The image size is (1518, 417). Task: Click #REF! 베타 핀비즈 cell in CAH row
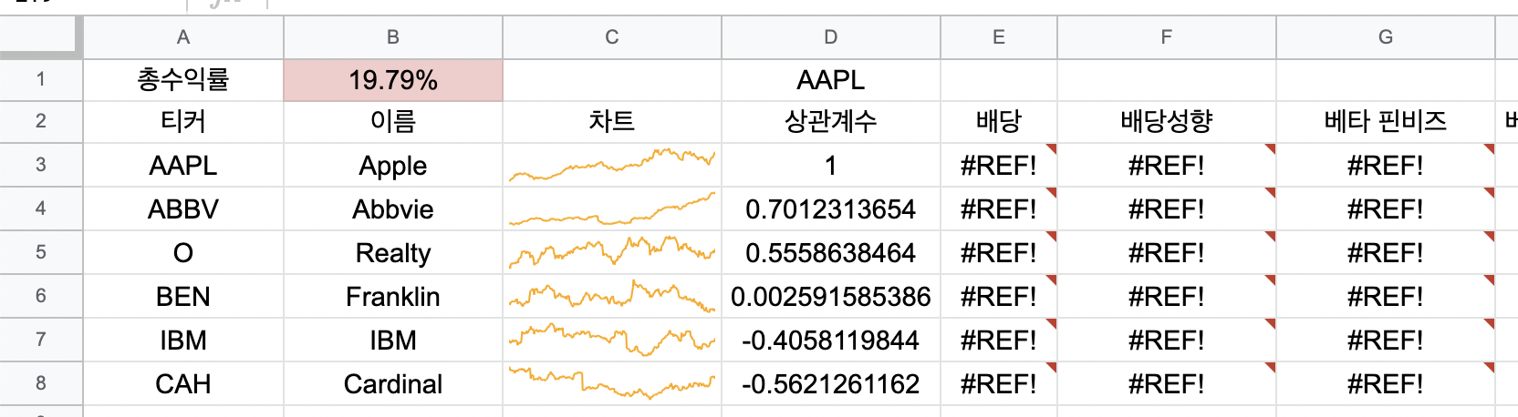1386,383
